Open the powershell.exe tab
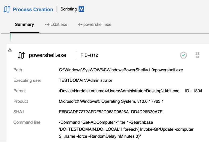This screenshot has width=209, height=142. click(x=95, y=24)
